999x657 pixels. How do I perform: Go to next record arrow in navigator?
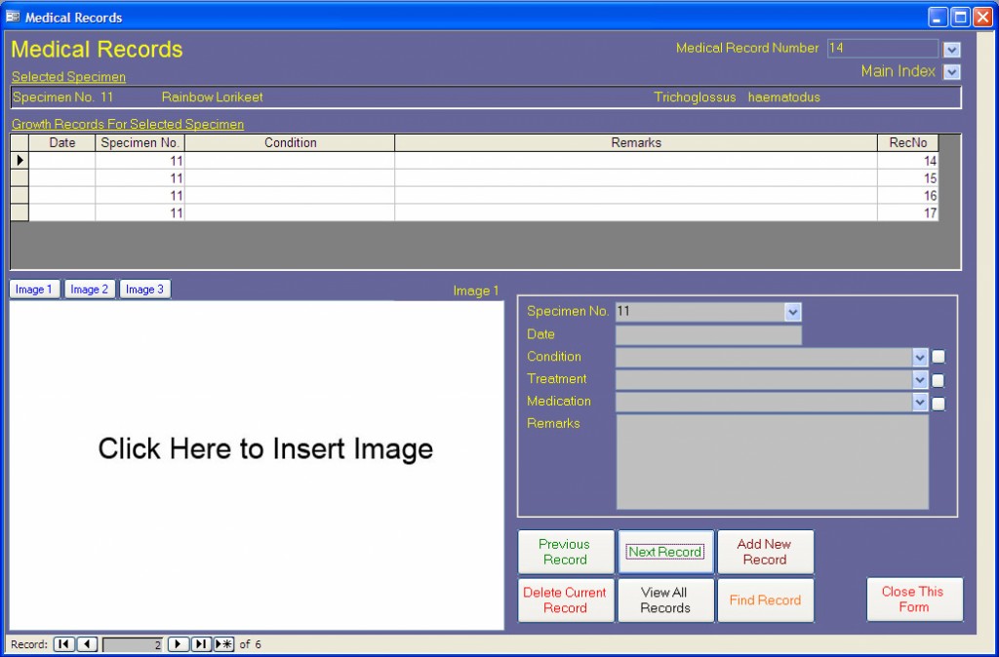(x=178, y=644)
